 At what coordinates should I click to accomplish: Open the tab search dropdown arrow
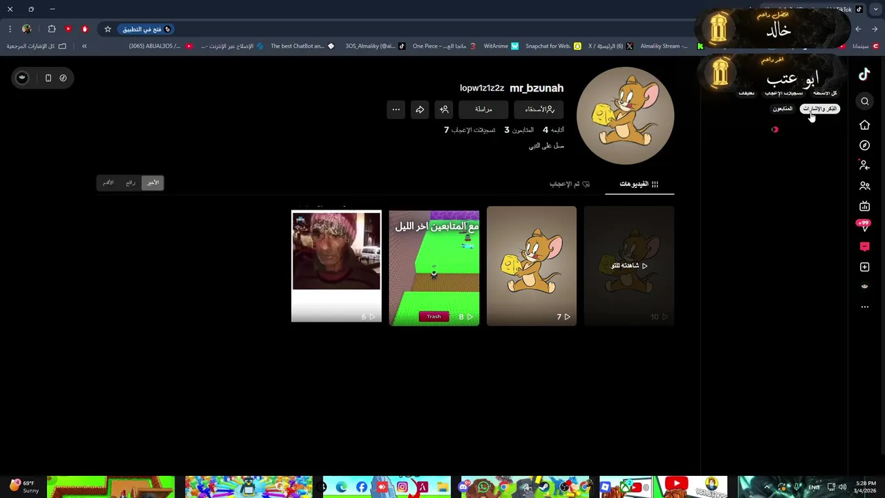click(876, 10)
